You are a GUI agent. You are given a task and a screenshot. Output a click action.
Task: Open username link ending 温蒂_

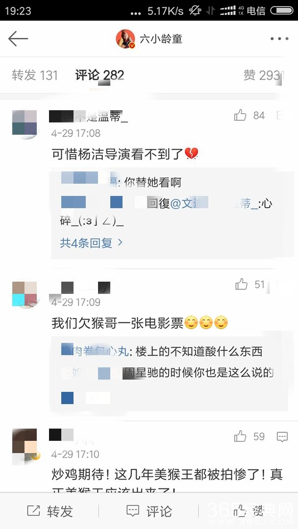point(88,117)
